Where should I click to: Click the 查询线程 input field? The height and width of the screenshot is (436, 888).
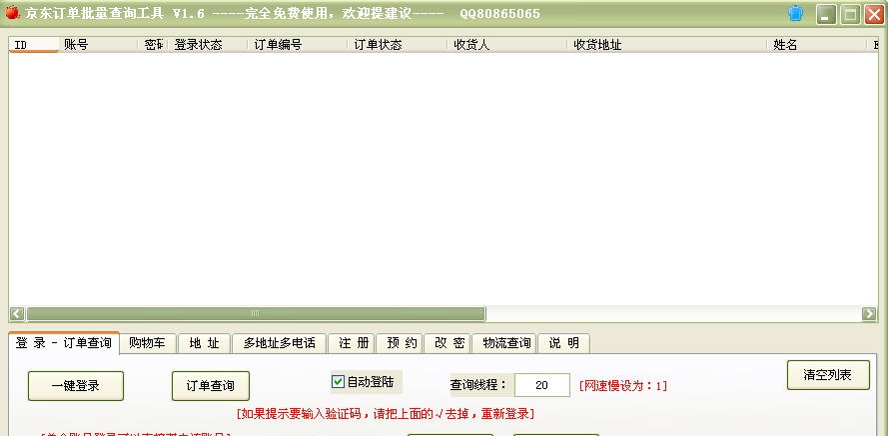pyautogui.click(x=542, y=385)
